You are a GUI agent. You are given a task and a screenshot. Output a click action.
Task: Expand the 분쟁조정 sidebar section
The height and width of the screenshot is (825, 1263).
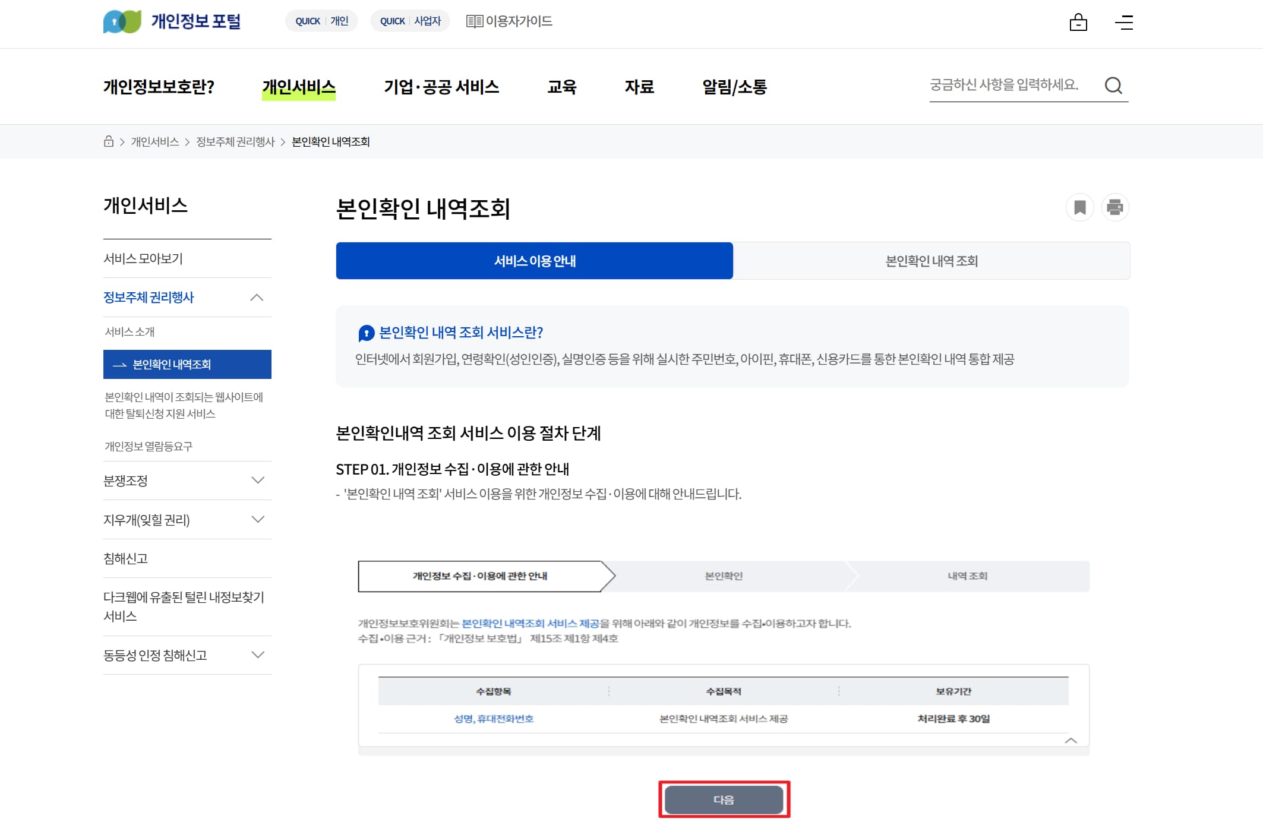point(257,480)
